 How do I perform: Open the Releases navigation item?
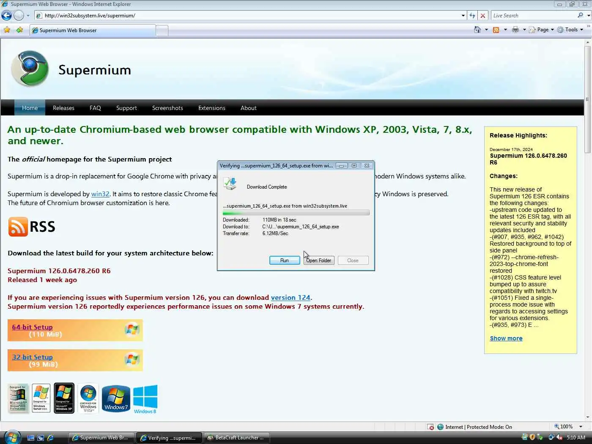point(63,108)
